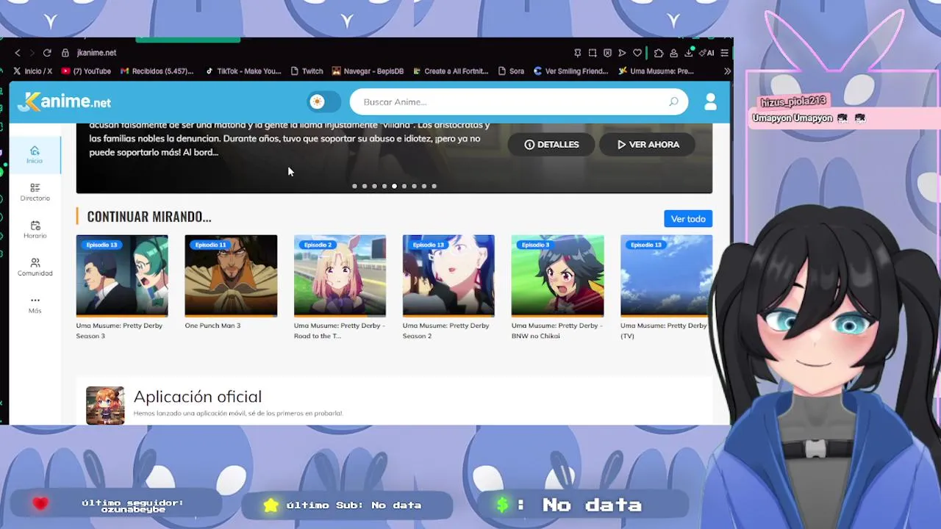Select the first carousel dot
941x529 pixels.
click(354, 187)
